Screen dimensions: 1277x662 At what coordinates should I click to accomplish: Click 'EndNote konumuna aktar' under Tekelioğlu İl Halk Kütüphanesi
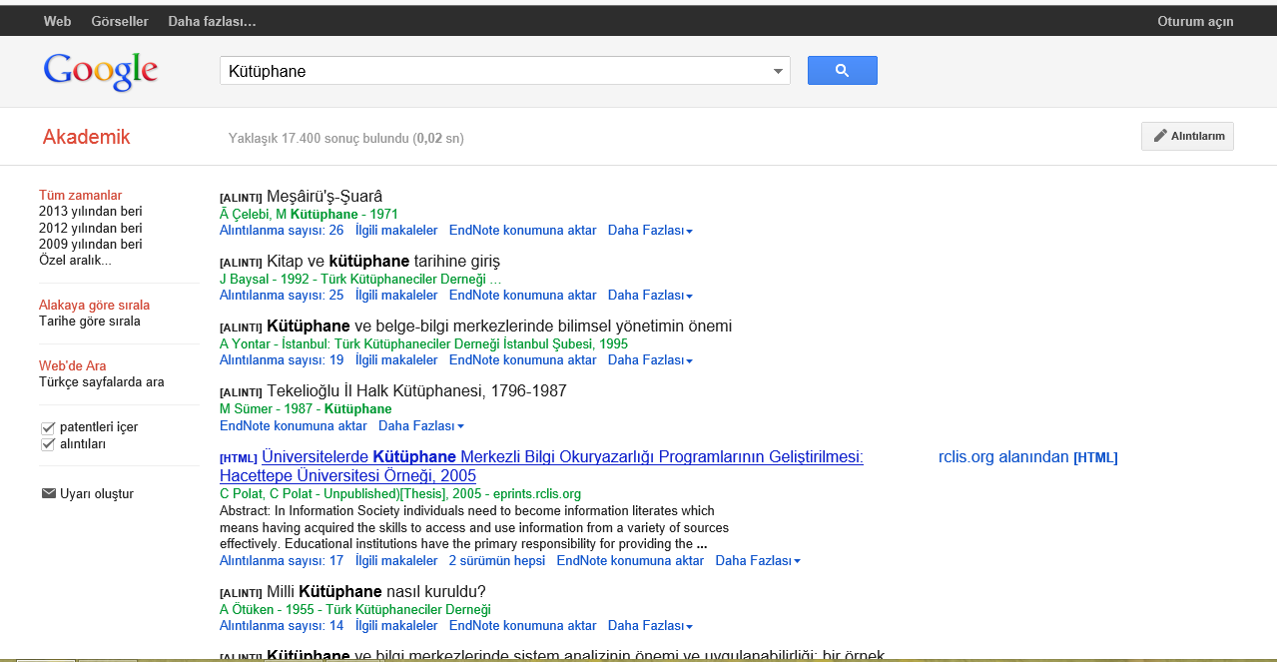pyautogui.click(x=294, y=426)
